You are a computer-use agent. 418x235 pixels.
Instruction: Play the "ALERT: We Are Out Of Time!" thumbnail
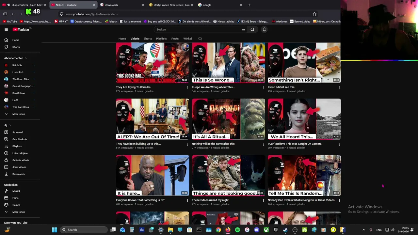(153, 119)
